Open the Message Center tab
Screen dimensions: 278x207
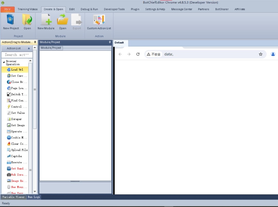tap(181, 9)
